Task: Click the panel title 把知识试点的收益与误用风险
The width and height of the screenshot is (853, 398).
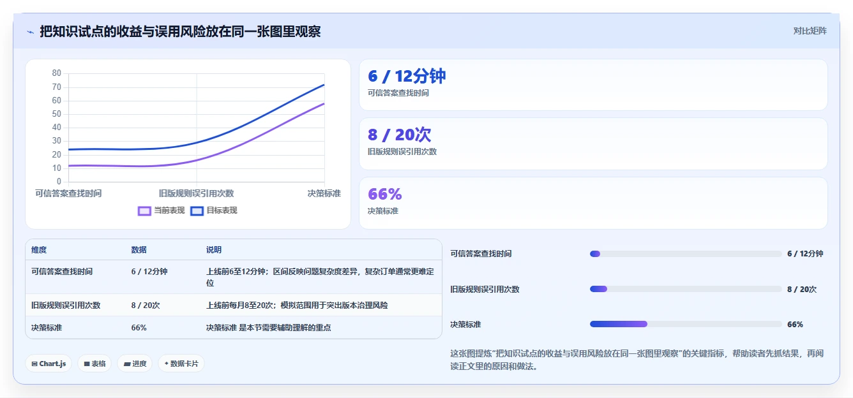Action: coord(180,31)
